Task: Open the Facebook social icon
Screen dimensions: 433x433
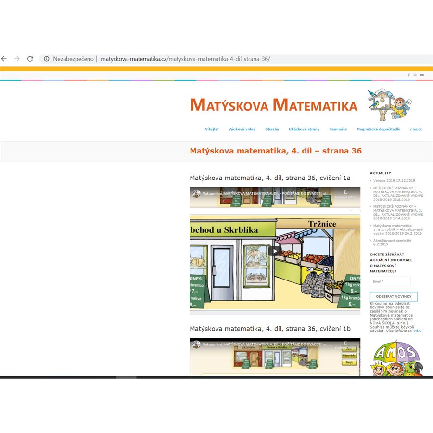Action: (409, 75)
